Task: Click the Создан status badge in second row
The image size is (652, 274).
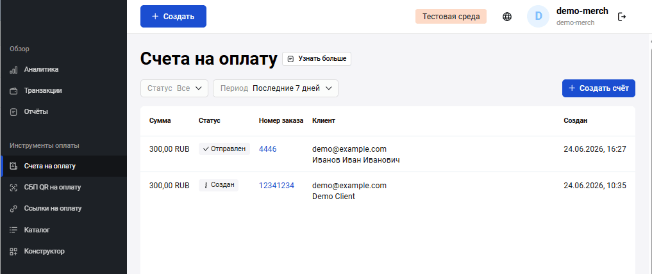Action: click(x=219, y=185)
